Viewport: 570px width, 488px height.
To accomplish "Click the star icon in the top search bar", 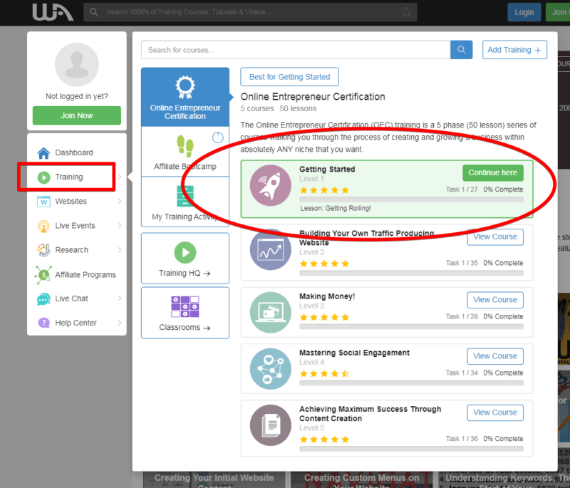I will 406,12.
